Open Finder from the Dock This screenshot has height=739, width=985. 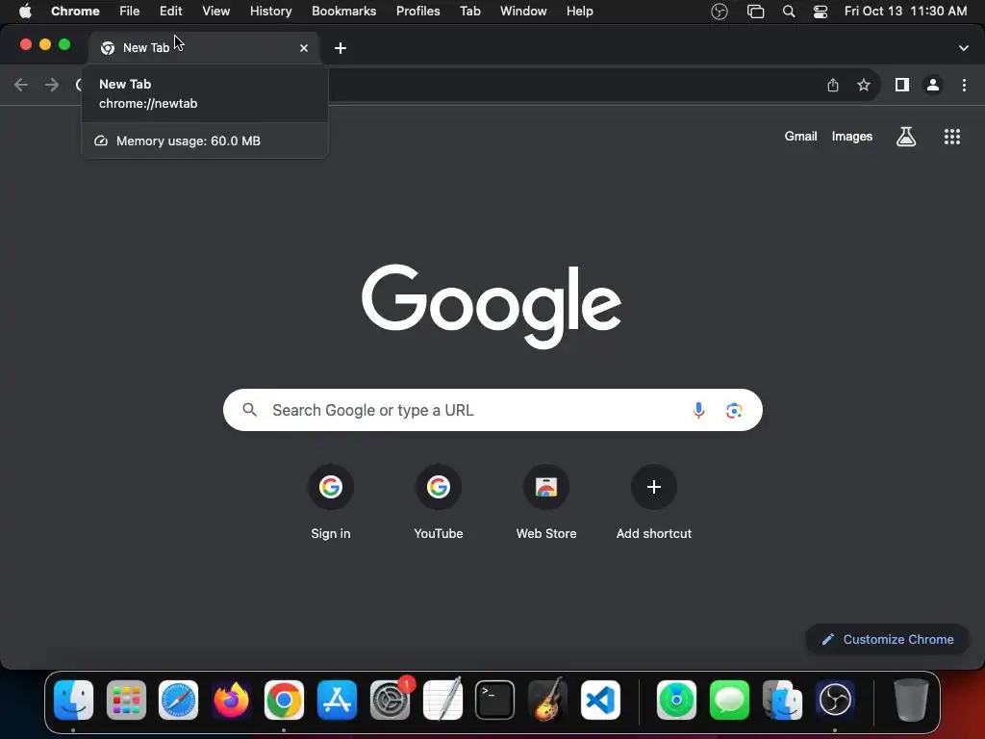click(73, 701)
